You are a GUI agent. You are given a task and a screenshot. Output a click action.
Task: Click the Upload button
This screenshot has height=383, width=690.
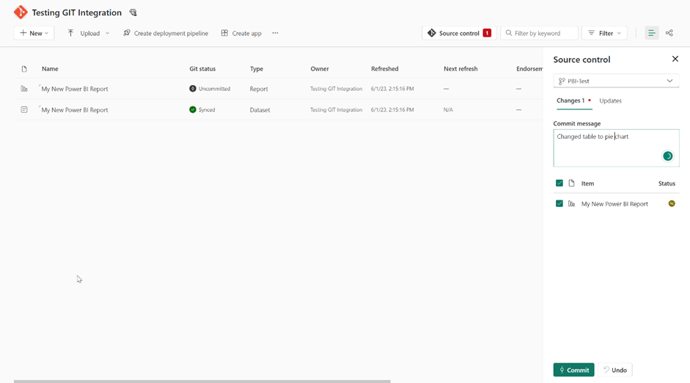[84, 33]
